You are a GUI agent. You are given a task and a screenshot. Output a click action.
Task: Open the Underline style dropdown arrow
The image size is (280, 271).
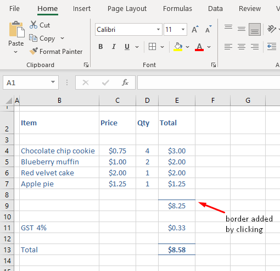coord(137,47)
